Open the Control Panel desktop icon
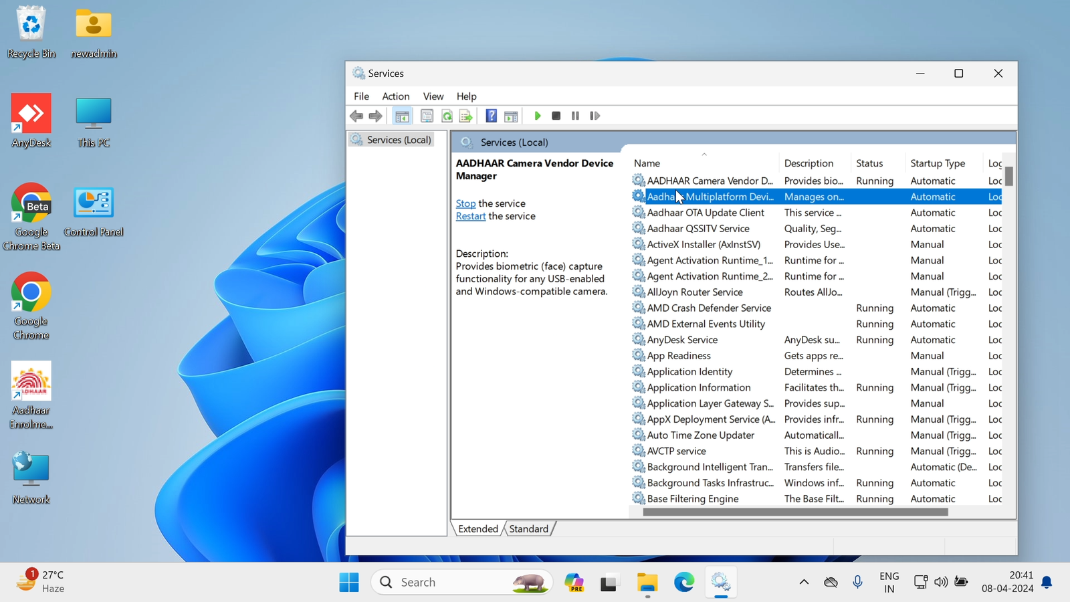 click(x=94, y=211)
